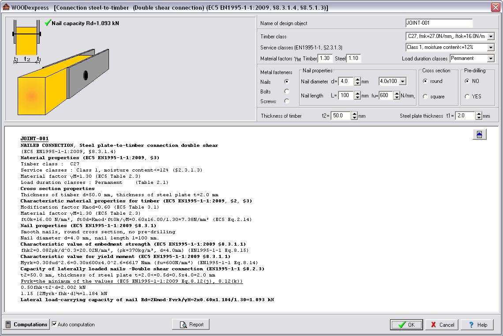
Task: Open the Report preview
Action: coord(191,325)
